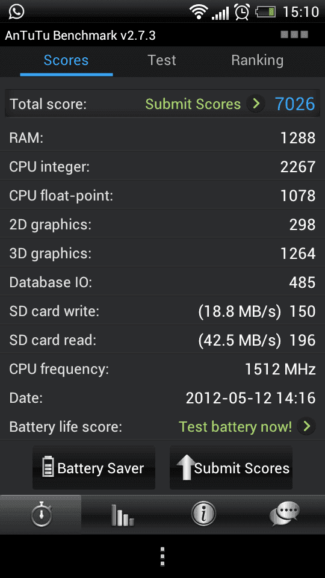Viewport: 325px width, 578px height.
Task: Tap the green Submit Scores link
Action: [193, 104]
